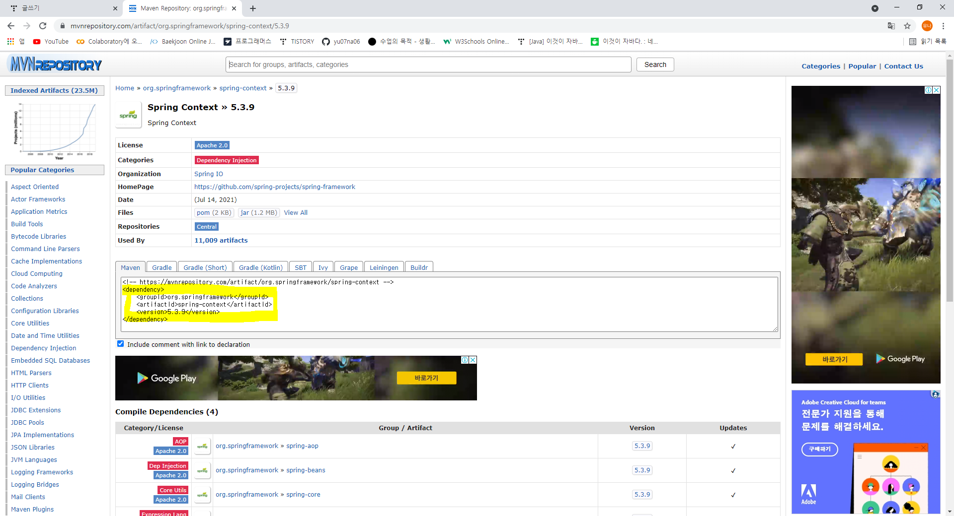The height and width of the screenshot is (516, 954).
Task: Select the SBT tab
Action: tap(300, 267)
